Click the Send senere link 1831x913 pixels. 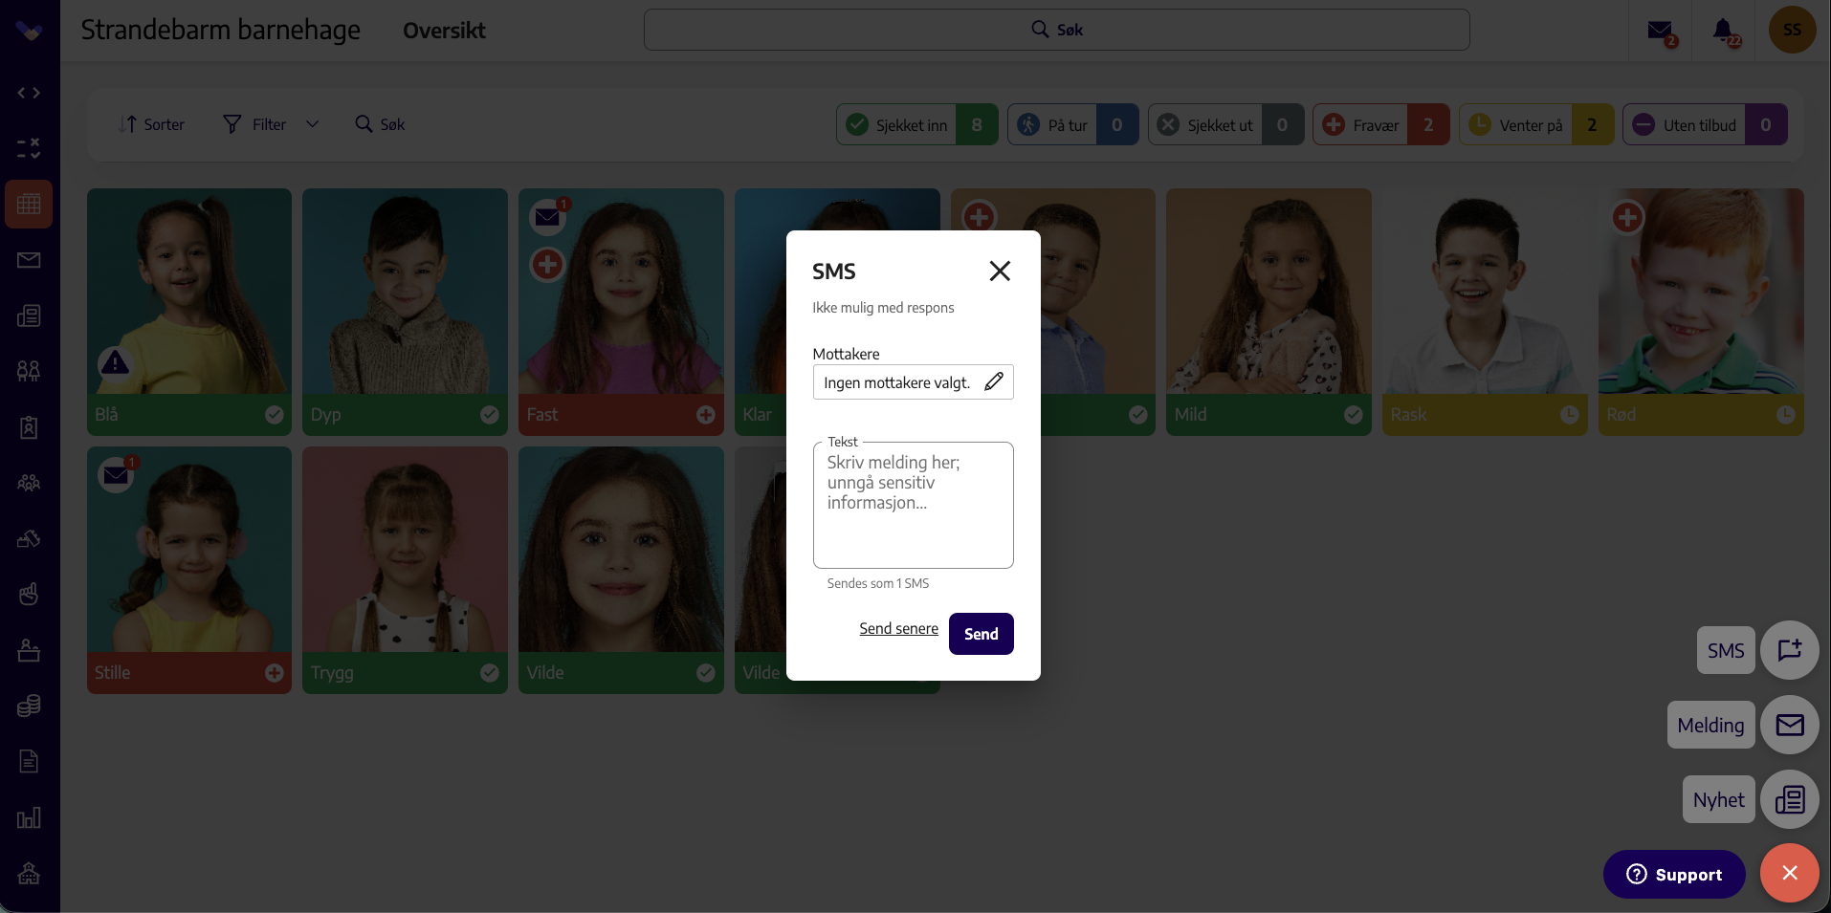coord(898,628)
